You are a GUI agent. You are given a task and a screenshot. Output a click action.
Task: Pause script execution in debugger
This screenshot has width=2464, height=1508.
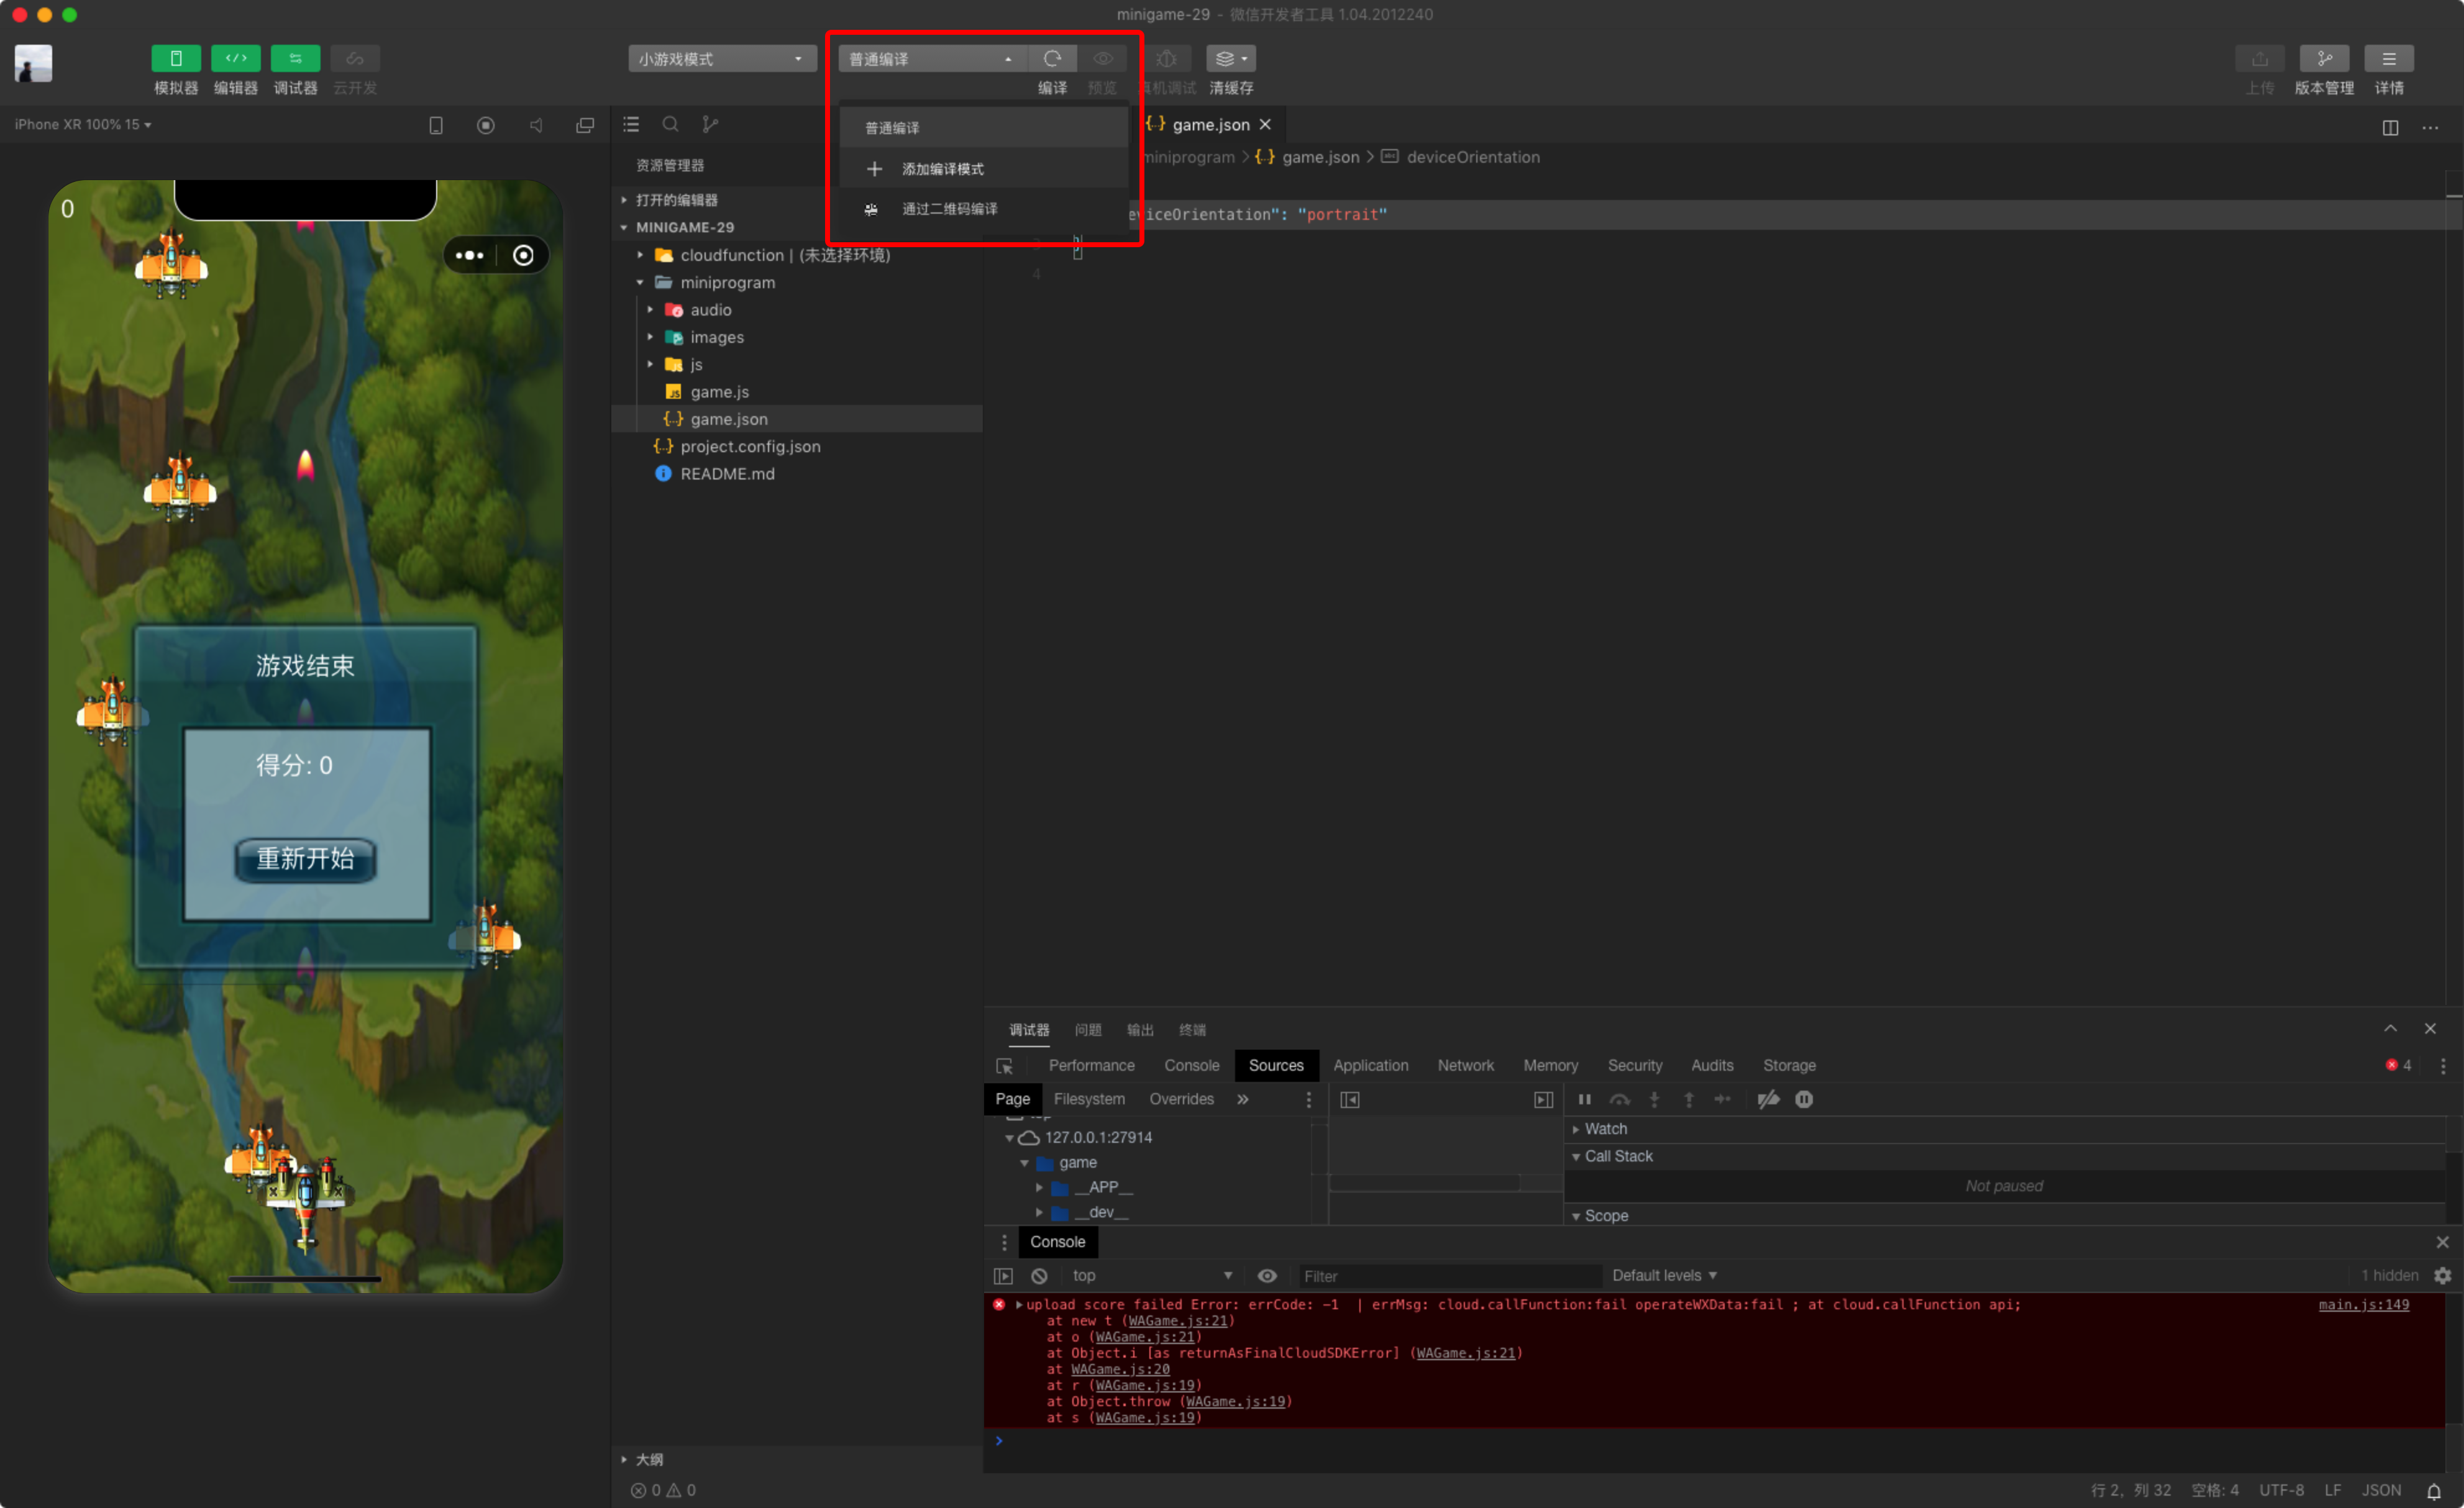click(1584, 1099)
